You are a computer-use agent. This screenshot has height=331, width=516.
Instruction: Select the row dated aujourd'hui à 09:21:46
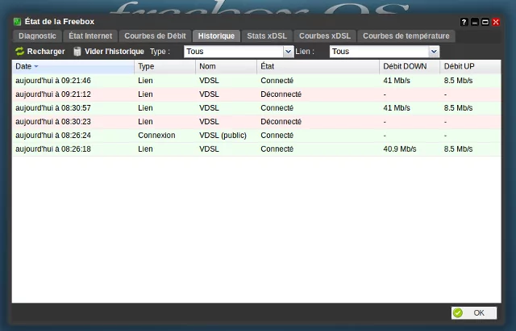(256, 81)
